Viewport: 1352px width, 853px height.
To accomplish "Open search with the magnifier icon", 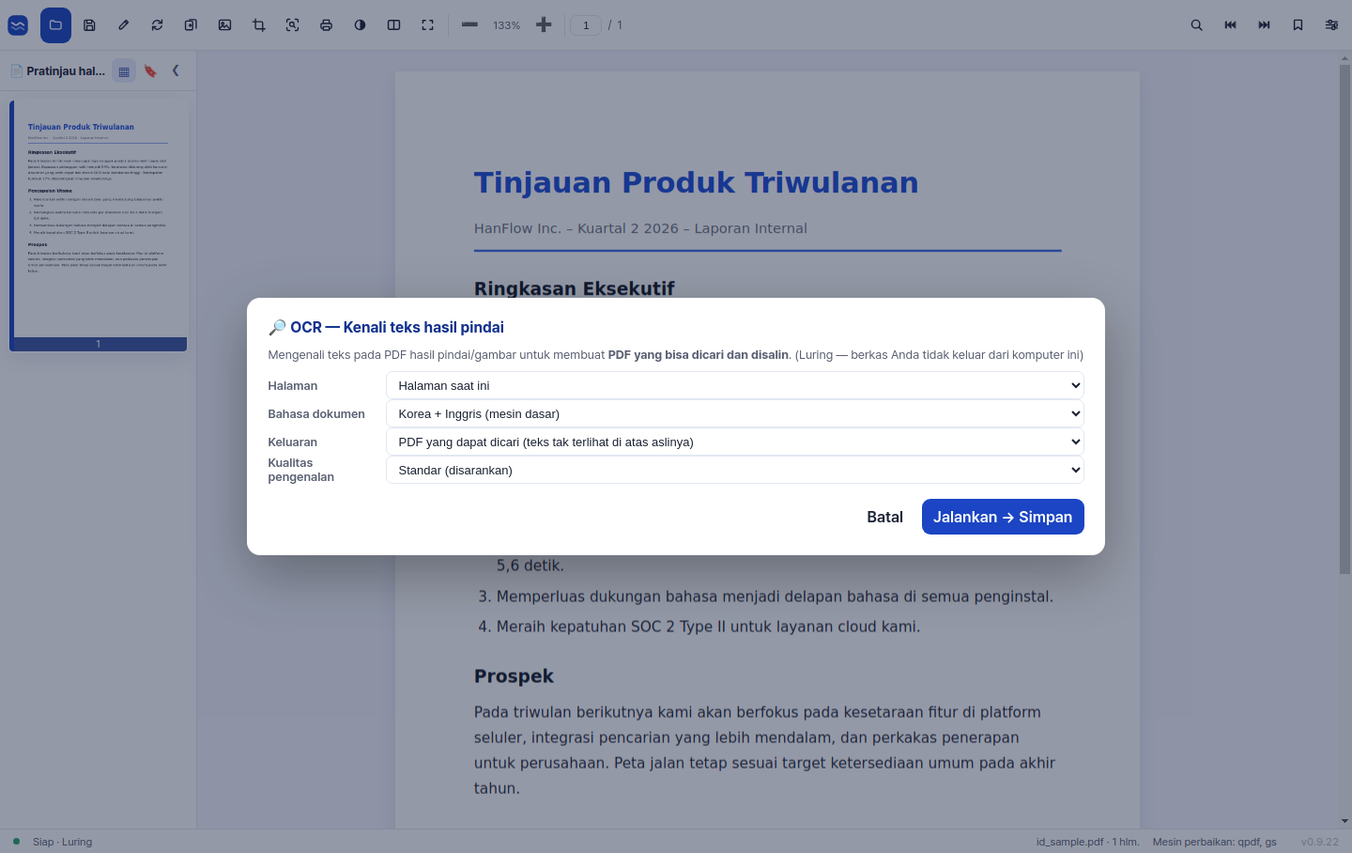I will point(1196,25).
